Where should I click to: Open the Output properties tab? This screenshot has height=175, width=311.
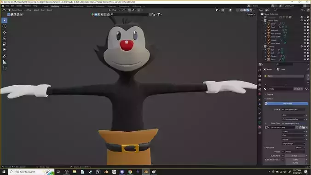[259, 80]
